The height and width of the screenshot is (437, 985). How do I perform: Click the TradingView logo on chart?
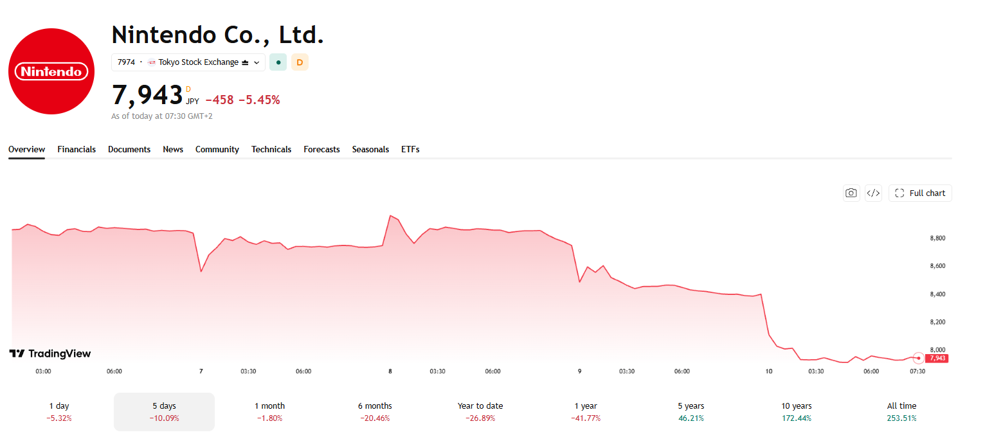pos(50,353)
